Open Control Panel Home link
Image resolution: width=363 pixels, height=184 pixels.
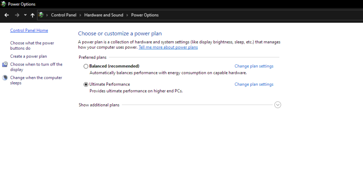[x=29, y=30]
